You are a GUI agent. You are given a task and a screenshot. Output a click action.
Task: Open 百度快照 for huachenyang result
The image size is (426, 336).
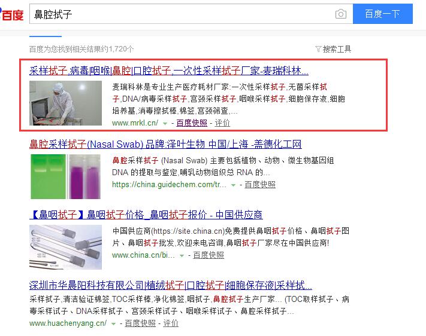point(140,323)
